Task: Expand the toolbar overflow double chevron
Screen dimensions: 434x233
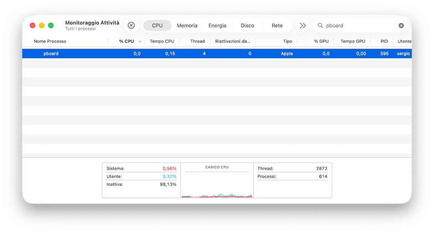Action: tap(303, 26)
